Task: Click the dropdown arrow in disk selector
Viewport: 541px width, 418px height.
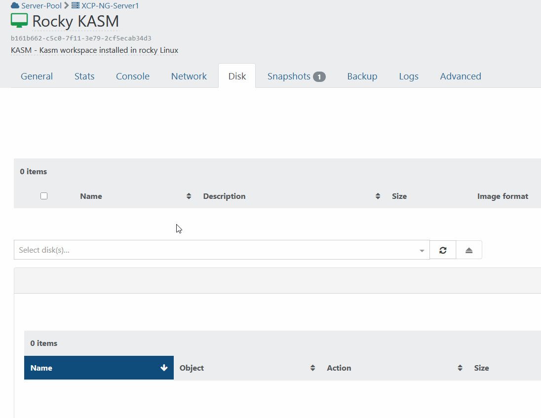Action: (x=422, y=251)
